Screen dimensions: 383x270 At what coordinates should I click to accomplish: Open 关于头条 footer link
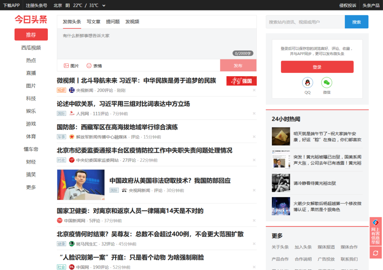click(x=280, y=247)
